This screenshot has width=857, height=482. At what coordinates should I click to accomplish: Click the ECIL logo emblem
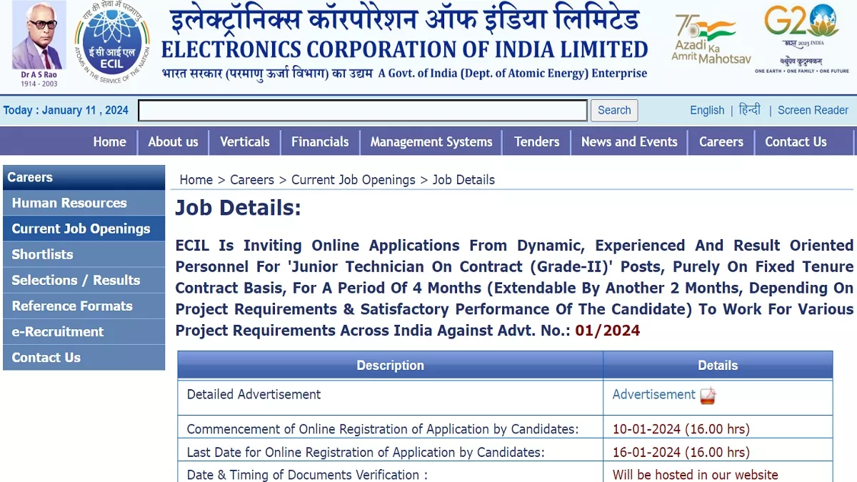coord(112,44)
